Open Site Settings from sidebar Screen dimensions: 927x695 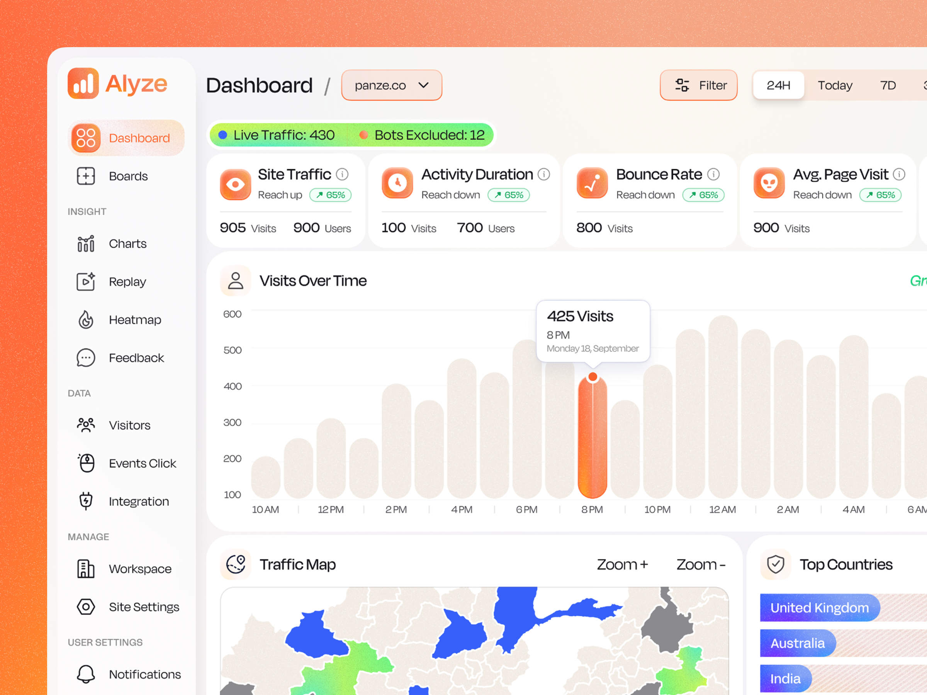tap(85, 607)
